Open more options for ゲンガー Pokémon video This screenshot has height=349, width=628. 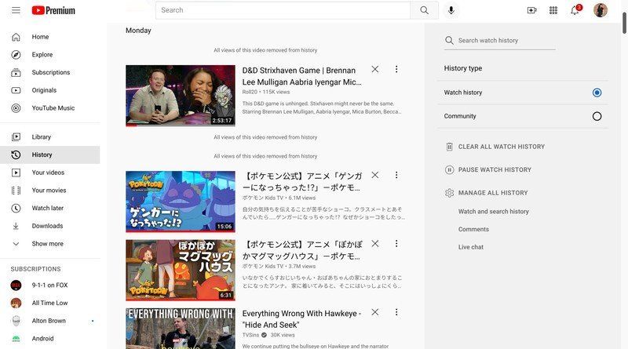[x=396, y=175]
